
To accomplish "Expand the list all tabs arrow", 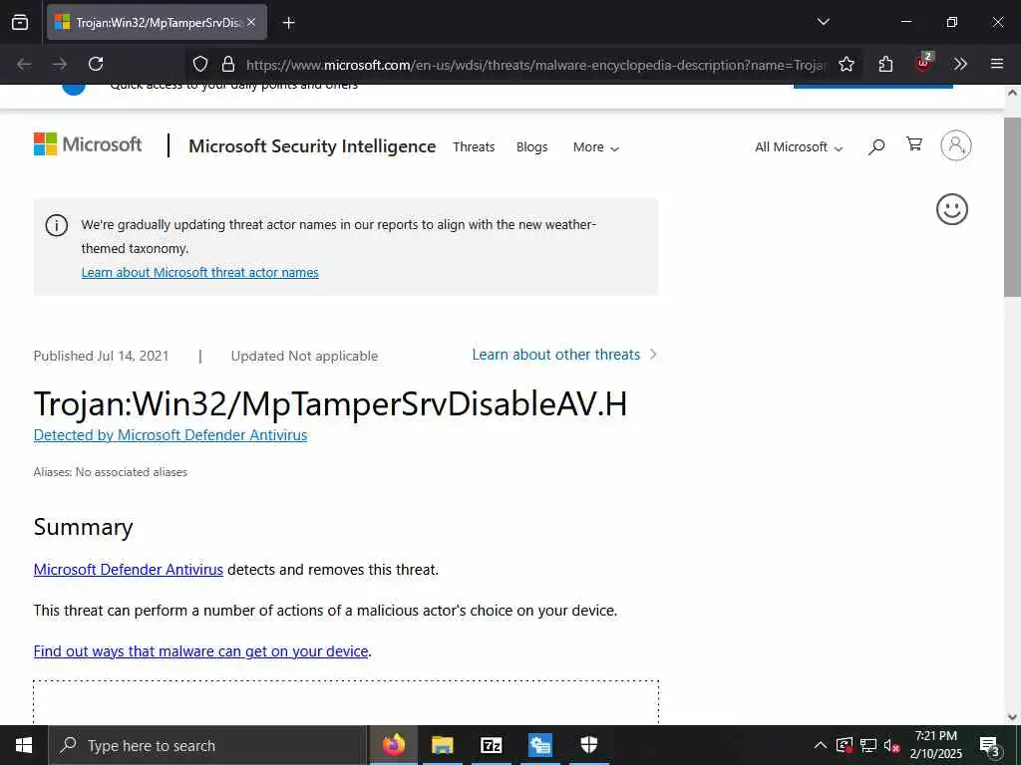I will click(x=823, y=22).
